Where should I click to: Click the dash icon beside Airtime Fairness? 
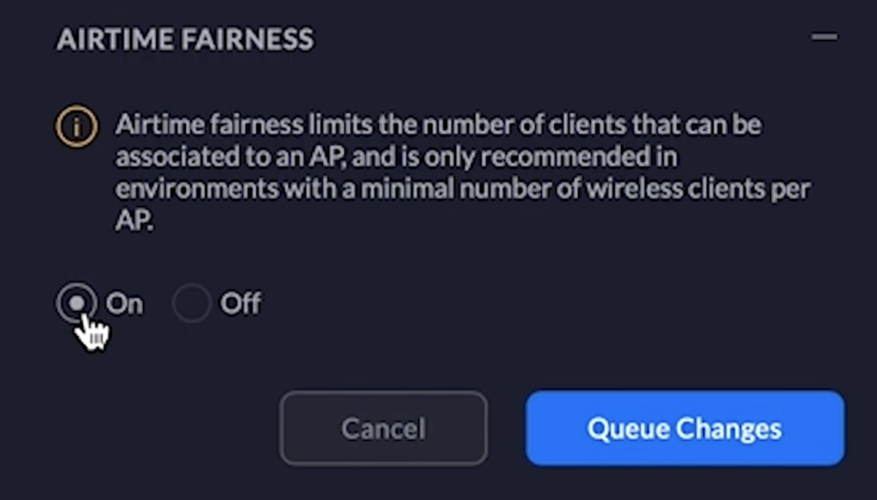825,38
